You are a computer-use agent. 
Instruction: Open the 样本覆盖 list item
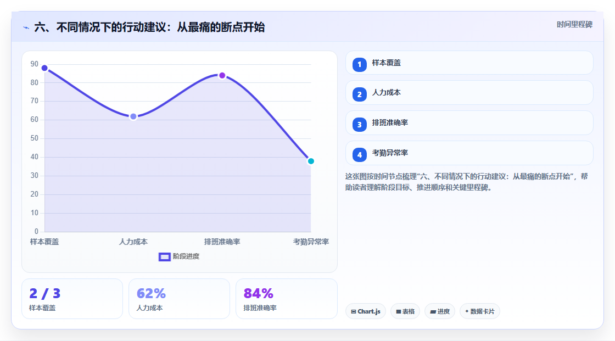[x=469, y=63]
